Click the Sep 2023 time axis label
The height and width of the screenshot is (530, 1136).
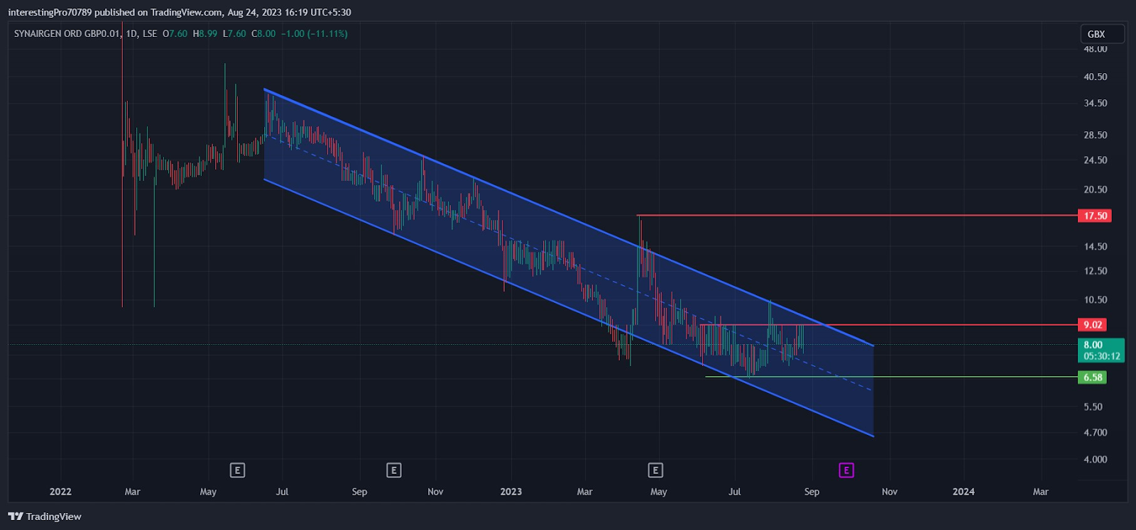click(812, 492)
